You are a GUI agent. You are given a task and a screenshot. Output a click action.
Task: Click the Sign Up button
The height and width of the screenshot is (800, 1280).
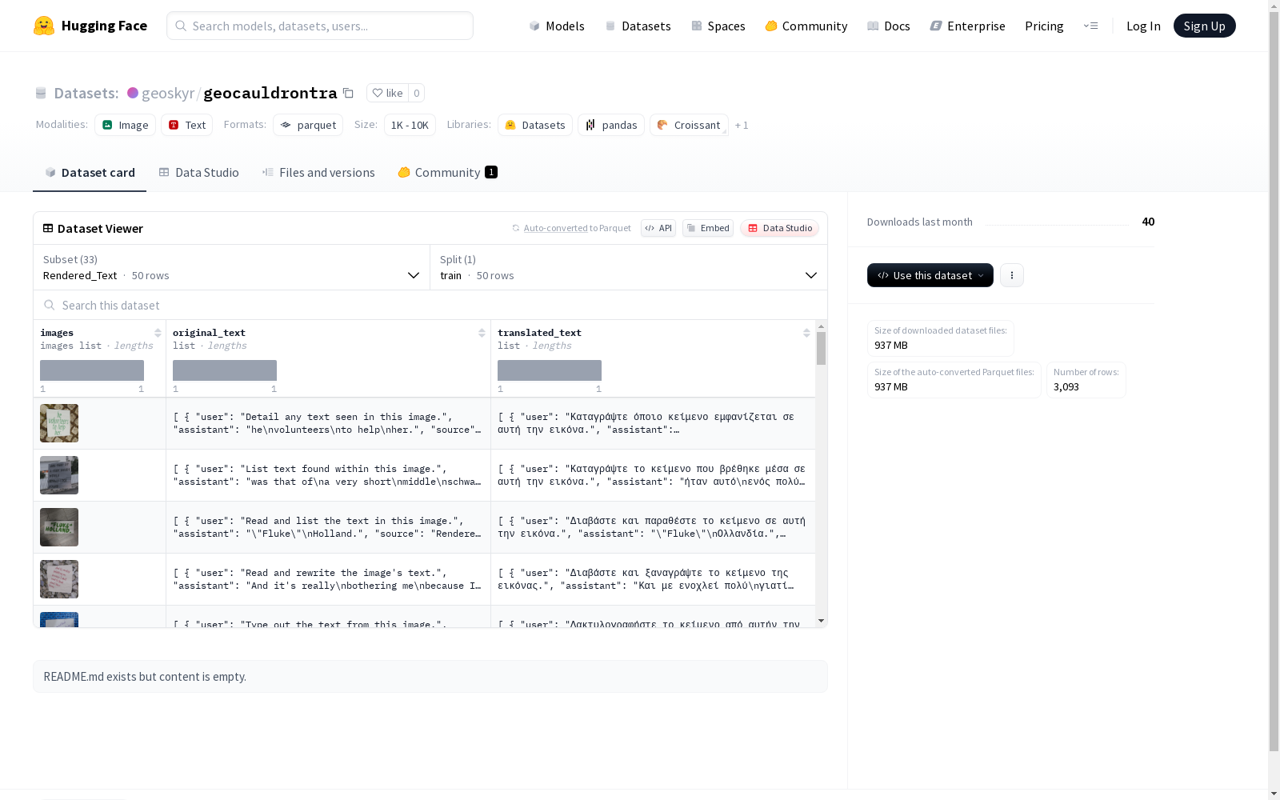point(1204,26)
